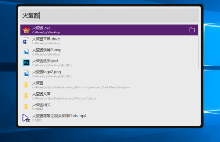Open the 火萤酱文章.docx result
The width and height of the screenshot is (220, 142).
(109, 41)
